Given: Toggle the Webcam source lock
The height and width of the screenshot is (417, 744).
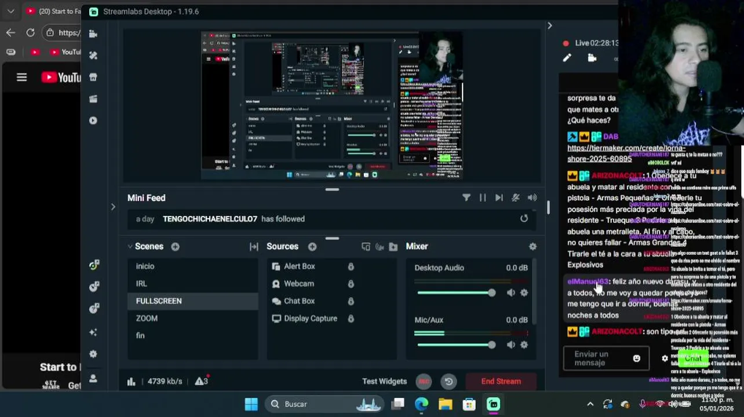Looking at the screenshot, I should (x=351, y=284).
